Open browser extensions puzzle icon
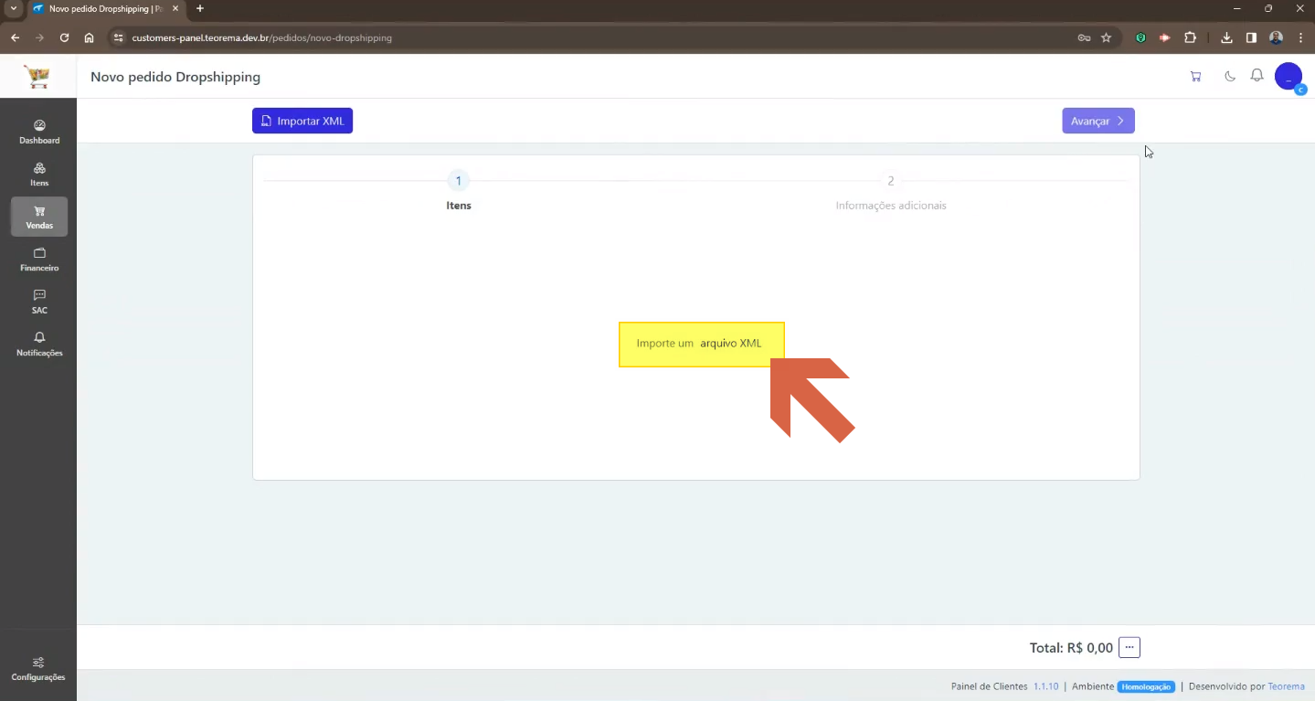Image resolution: width=1315 pixels, height=701 pixels. (x=1190, y=37)
